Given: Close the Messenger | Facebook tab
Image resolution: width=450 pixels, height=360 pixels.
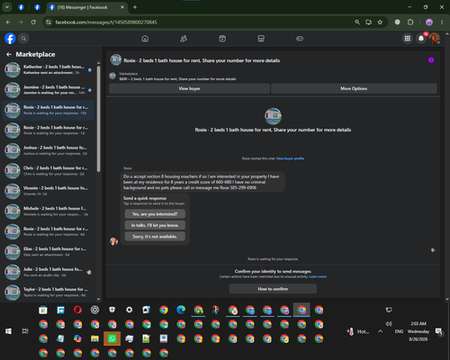Looking at the screenshot, I should 122,7.
